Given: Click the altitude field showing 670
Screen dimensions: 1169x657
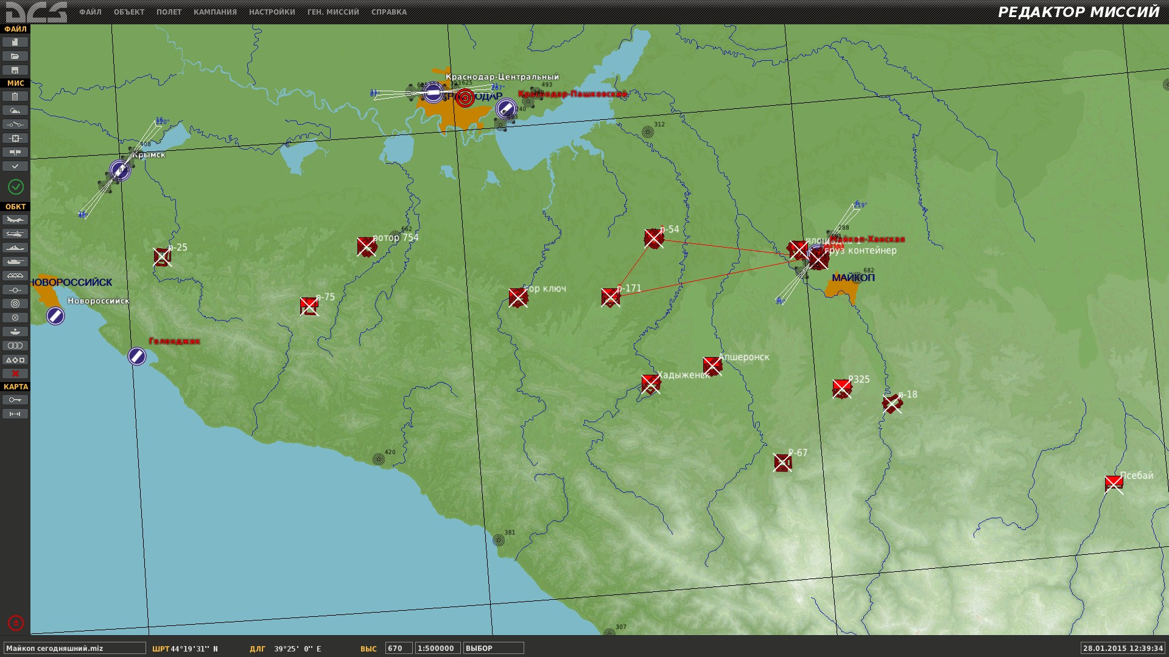Looking at the screenshot, I should pyautogui.click(x=399, y=648).
